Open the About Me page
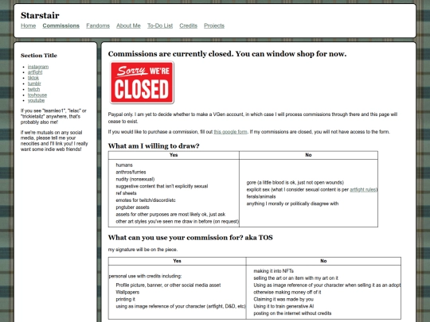 tap(128, 25)
